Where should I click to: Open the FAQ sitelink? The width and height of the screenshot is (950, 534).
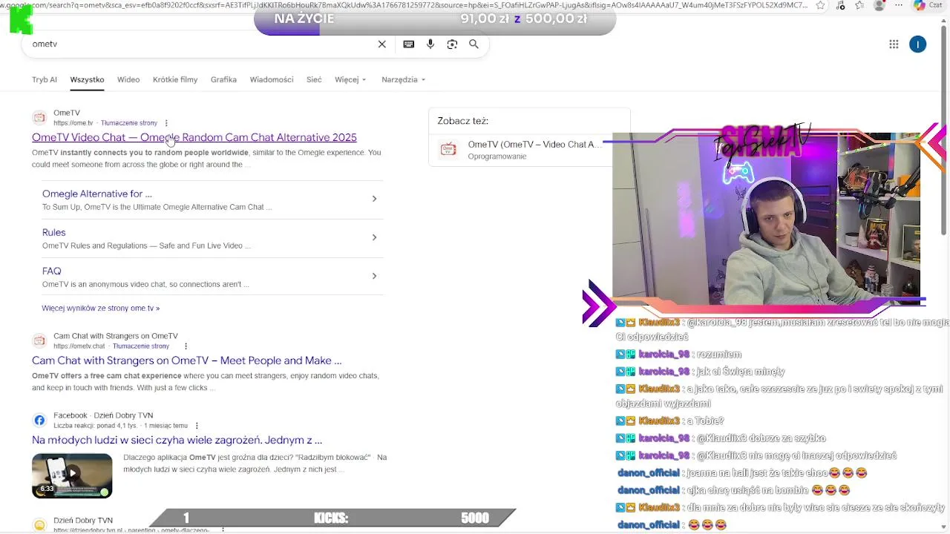(52, 271)
